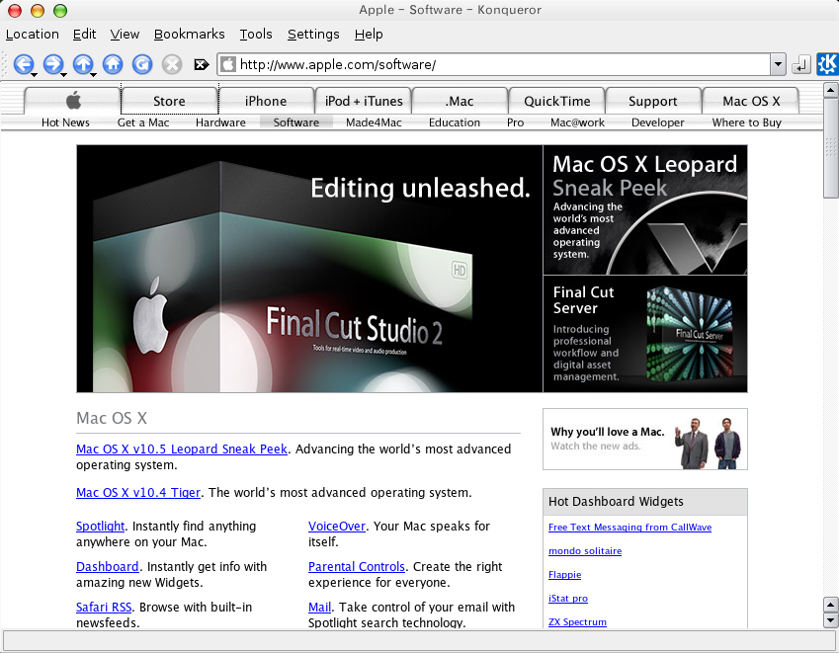
Task: Open the View menu
Action: (x=125, y=35)
